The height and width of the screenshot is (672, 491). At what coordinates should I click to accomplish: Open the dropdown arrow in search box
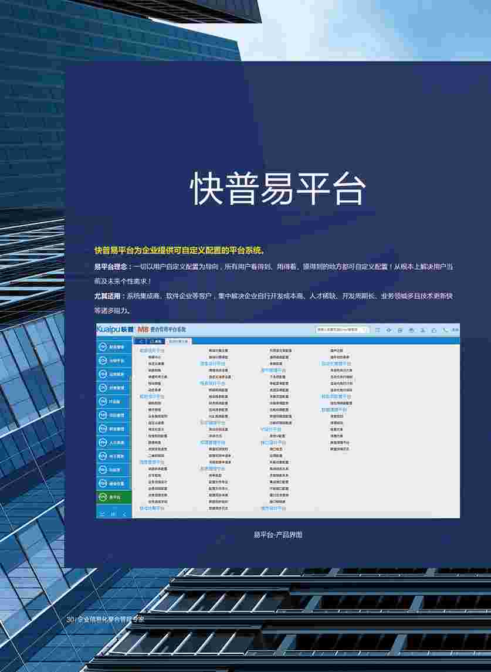click(365, 330)
